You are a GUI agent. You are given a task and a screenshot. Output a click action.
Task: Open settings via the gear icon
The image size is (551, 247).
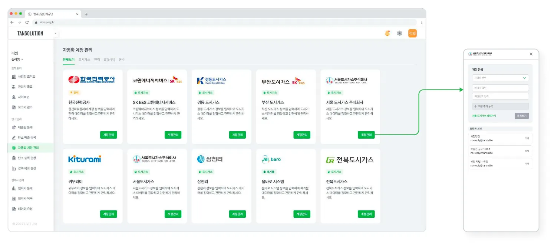tap(399, 33)
